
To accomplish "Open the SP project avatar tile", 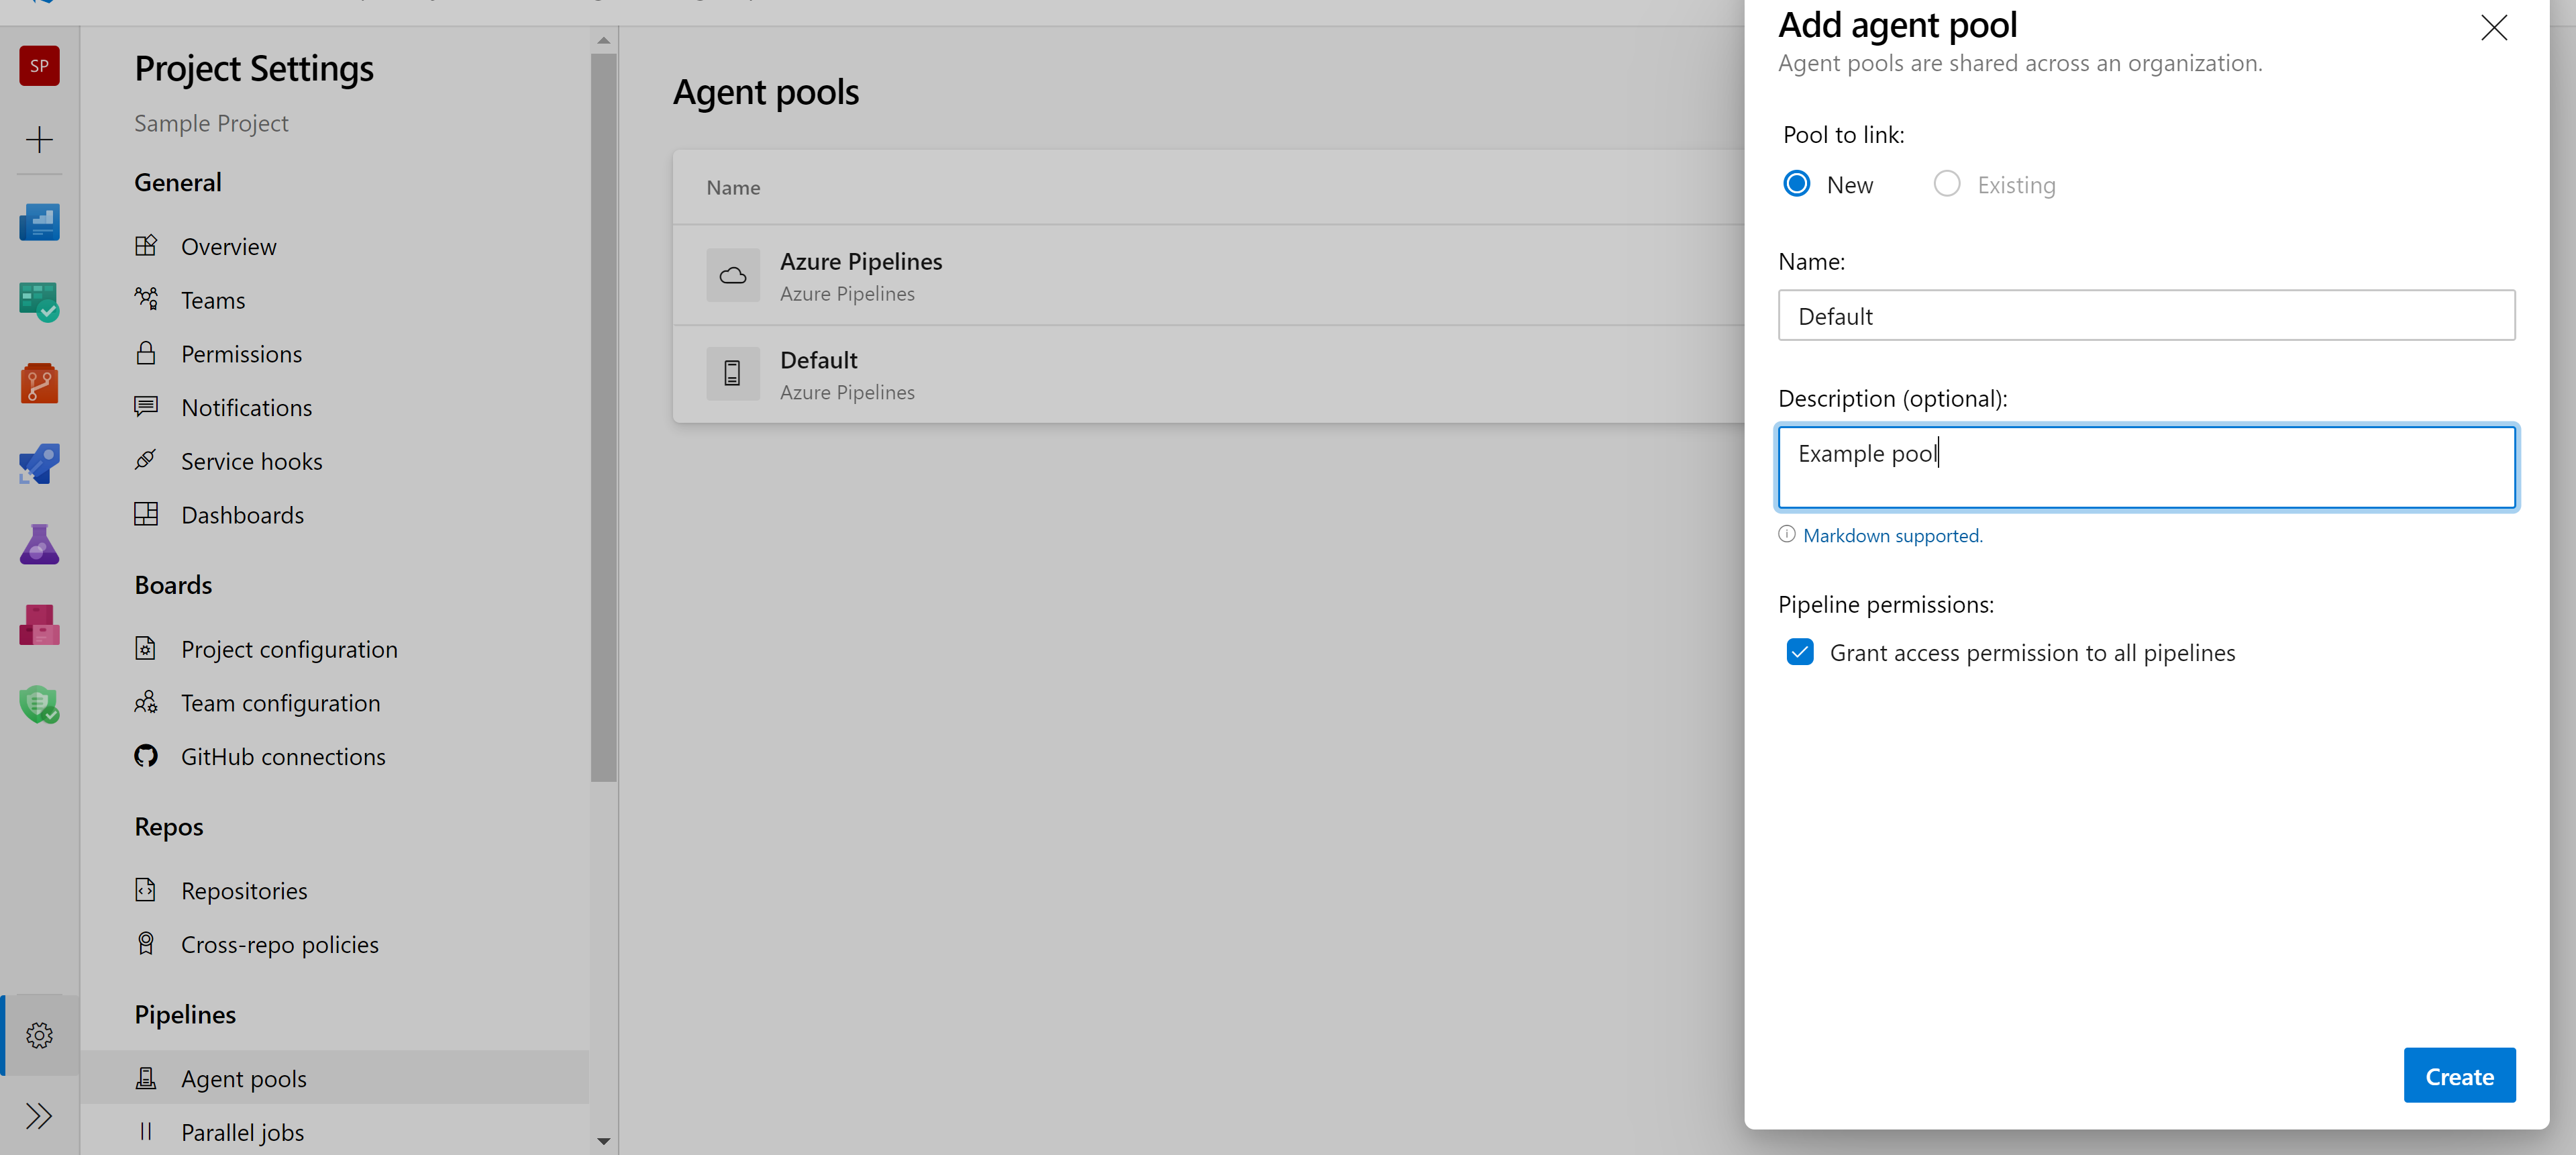I will [x=39, y=66].
